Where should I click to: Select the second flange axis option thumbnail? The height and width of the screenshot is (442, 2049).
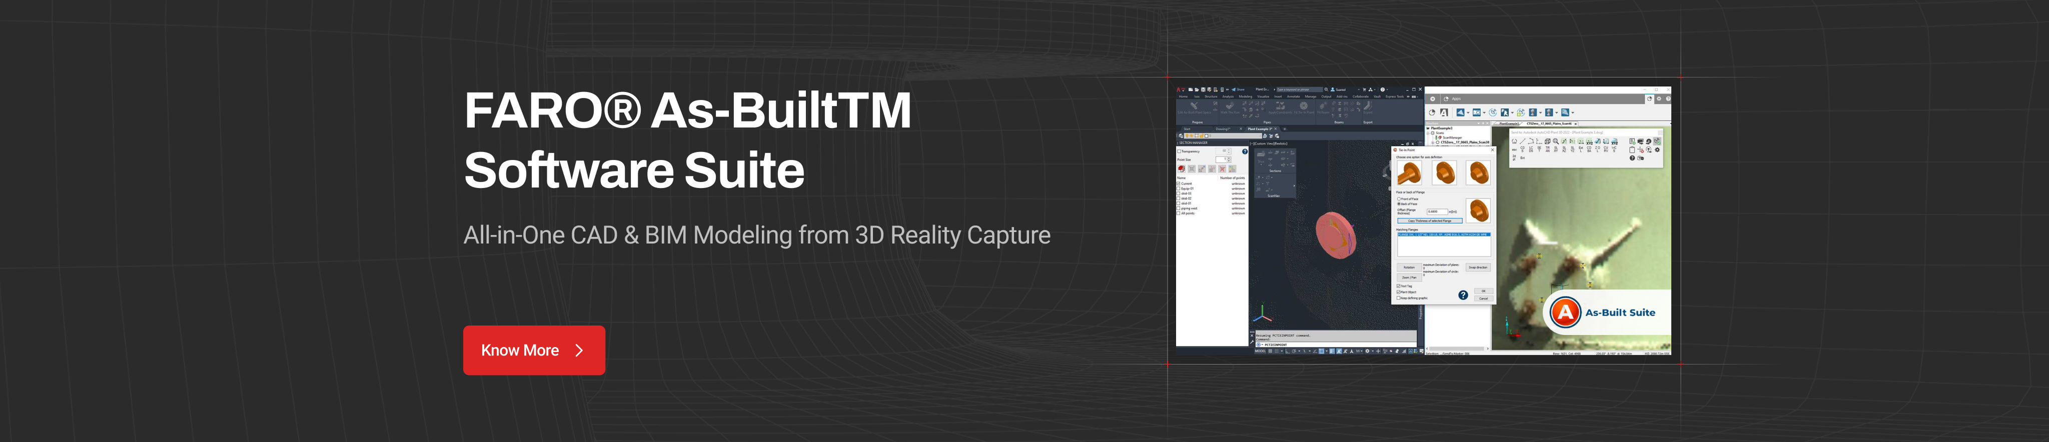pyautogui.click(x=1445, y=172)
